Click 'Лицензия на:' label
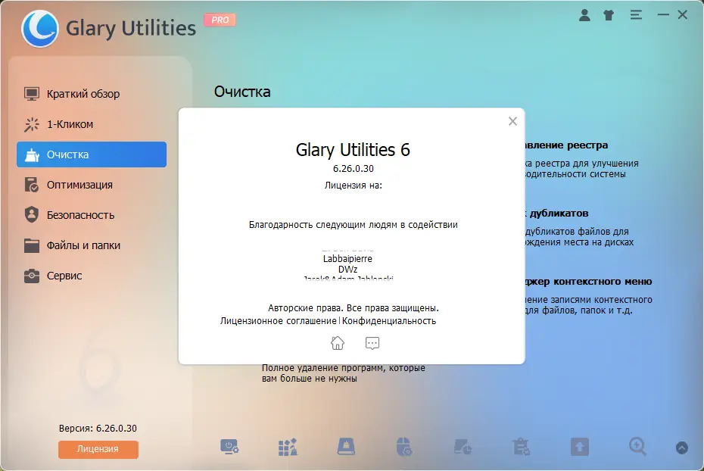 354,186
